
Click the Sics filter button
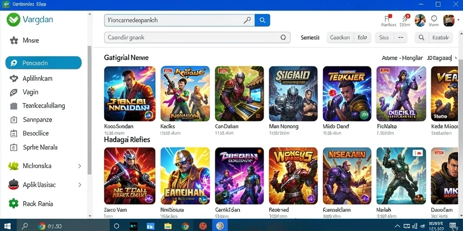(x=384, y=37)
